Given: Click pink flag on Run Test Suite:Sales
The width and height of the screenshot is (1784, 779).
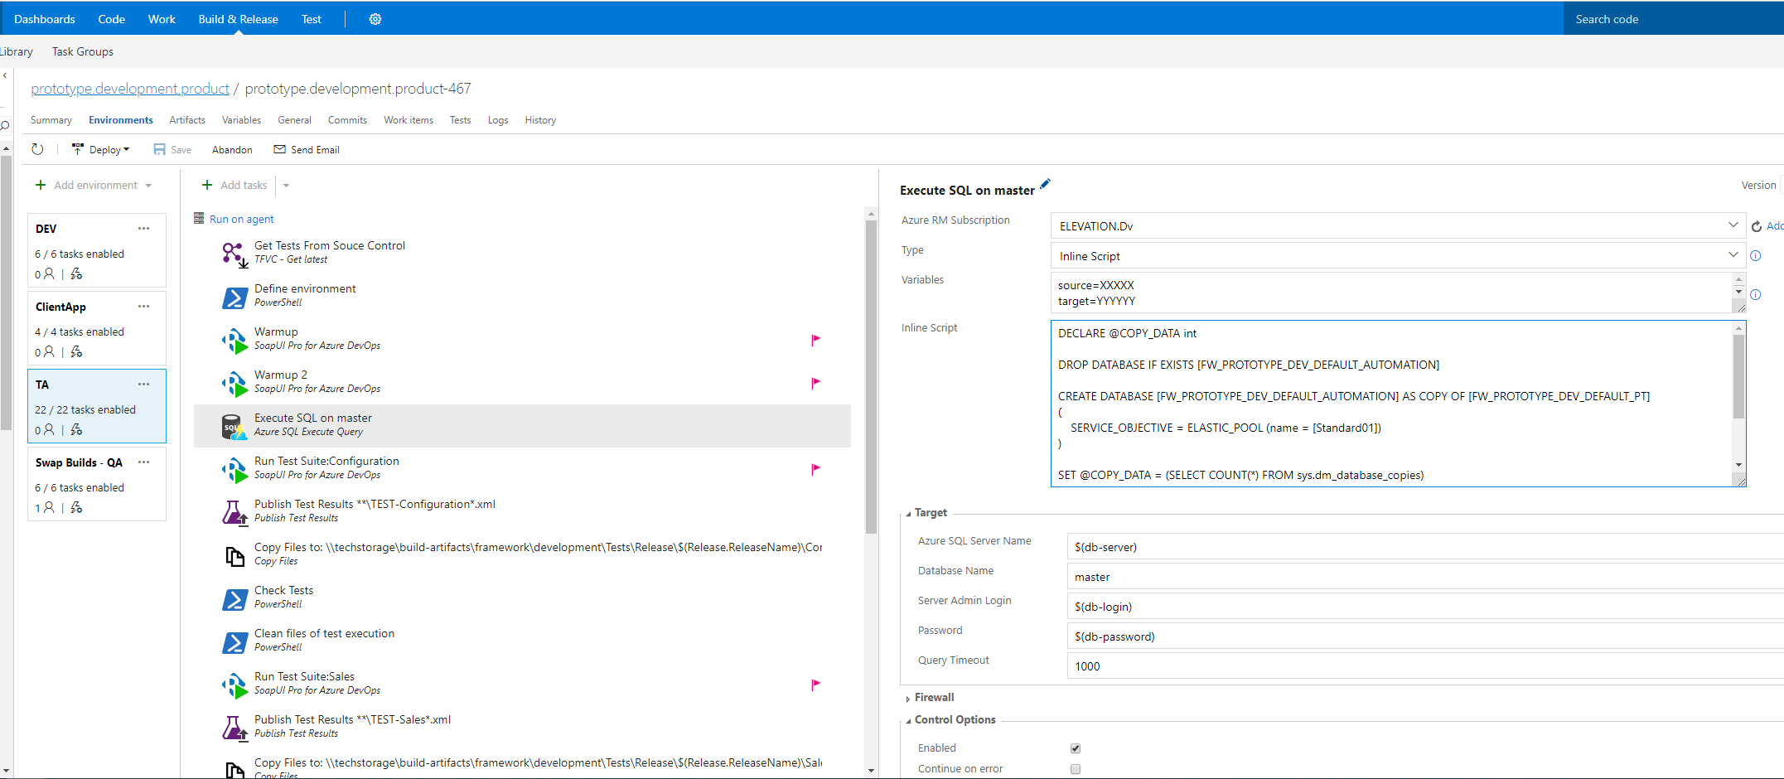Looking at the screenshot, I should pyautogui.click(x=815, y=685).
